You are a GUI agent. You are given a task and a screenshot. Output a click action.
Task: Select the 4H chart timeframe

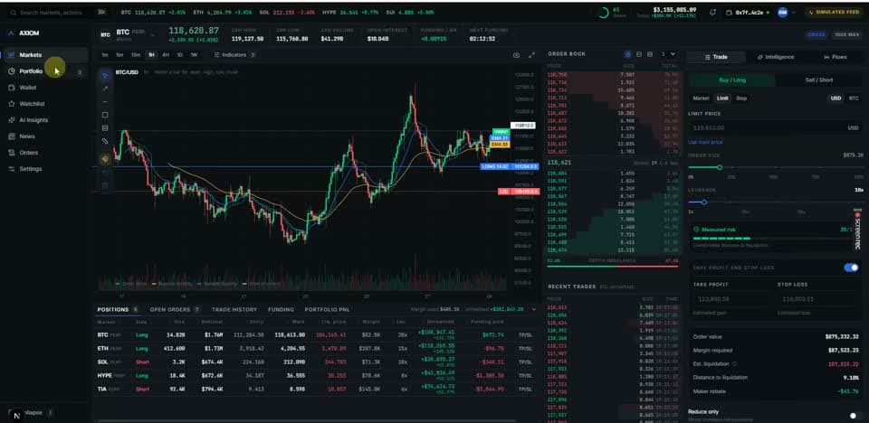click(165, 55)
